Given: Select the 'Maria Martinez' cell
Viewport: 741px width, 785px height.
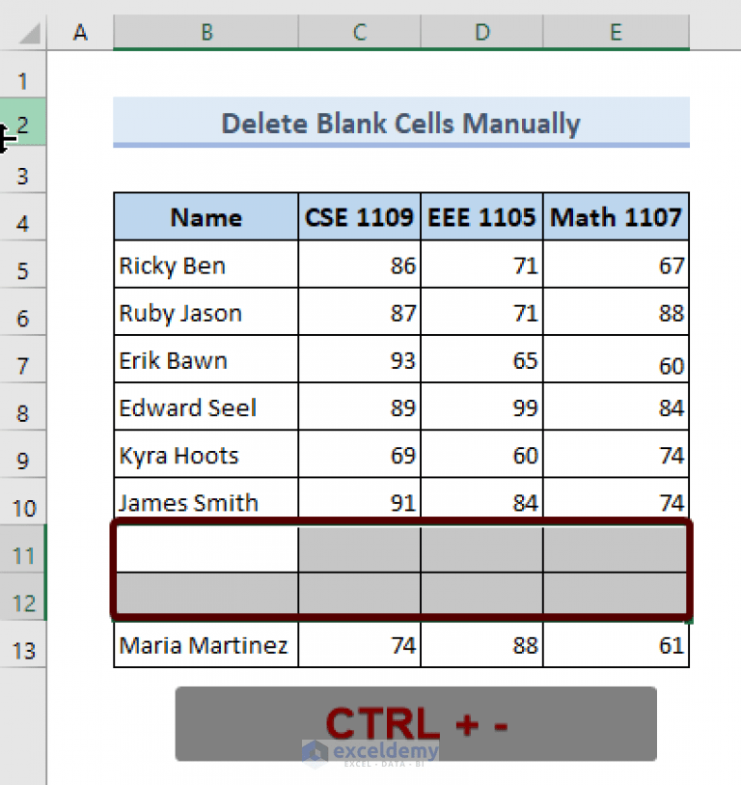Looking at the screenshot, I should [x=206, y=645].
